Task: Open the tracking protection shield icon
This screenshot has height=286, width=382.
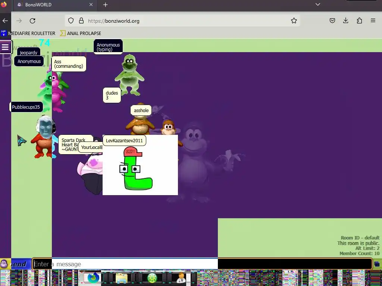Action: coord(71,21)
